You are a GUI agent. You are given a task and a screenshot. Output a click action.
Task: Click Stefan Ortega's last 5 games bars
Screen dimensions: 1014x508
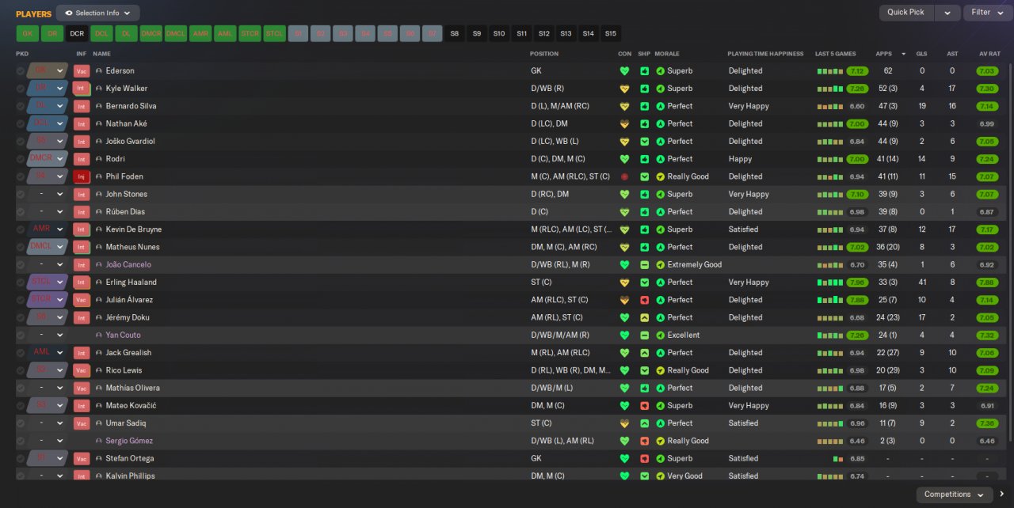837,459
